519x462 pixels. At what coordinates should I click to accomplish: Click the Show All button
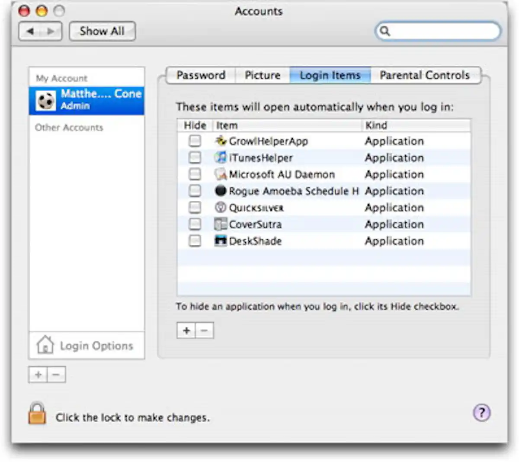[x=102, y=31]
